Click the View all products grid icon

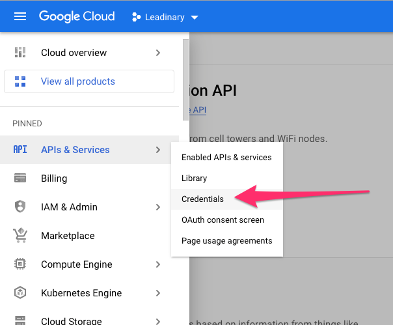click(x=20, y=81)
